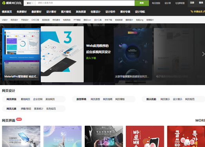Open 免费素材 in main navigation
205x147 pixels.
point(22,12)
